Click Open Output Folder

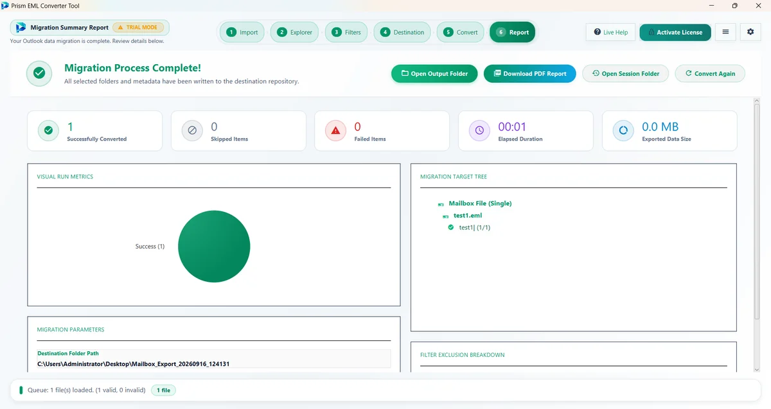[x=434, y=74]
